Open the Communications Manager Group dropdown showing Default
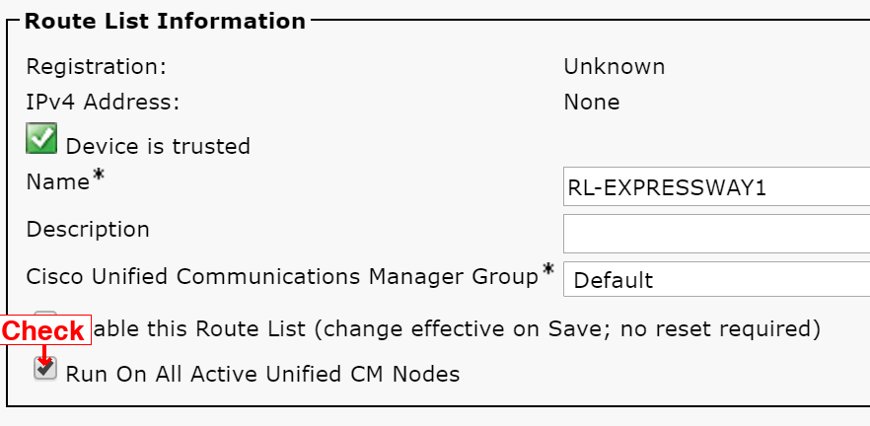870x426 pixels. (716, 280)
